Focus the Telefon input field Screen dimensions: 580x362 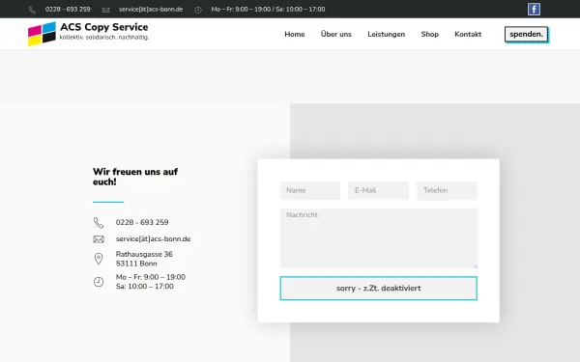(x=447, y=190)
